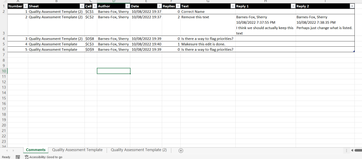The image size is (362, 159).
Task: Click the Ready status indicator
Action: (6, 157)
